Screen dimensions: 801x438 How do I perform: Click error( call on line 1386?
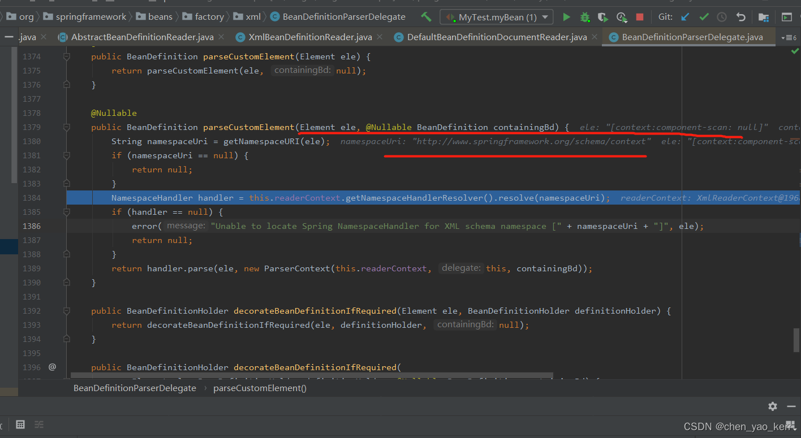(x=147, y=226)
